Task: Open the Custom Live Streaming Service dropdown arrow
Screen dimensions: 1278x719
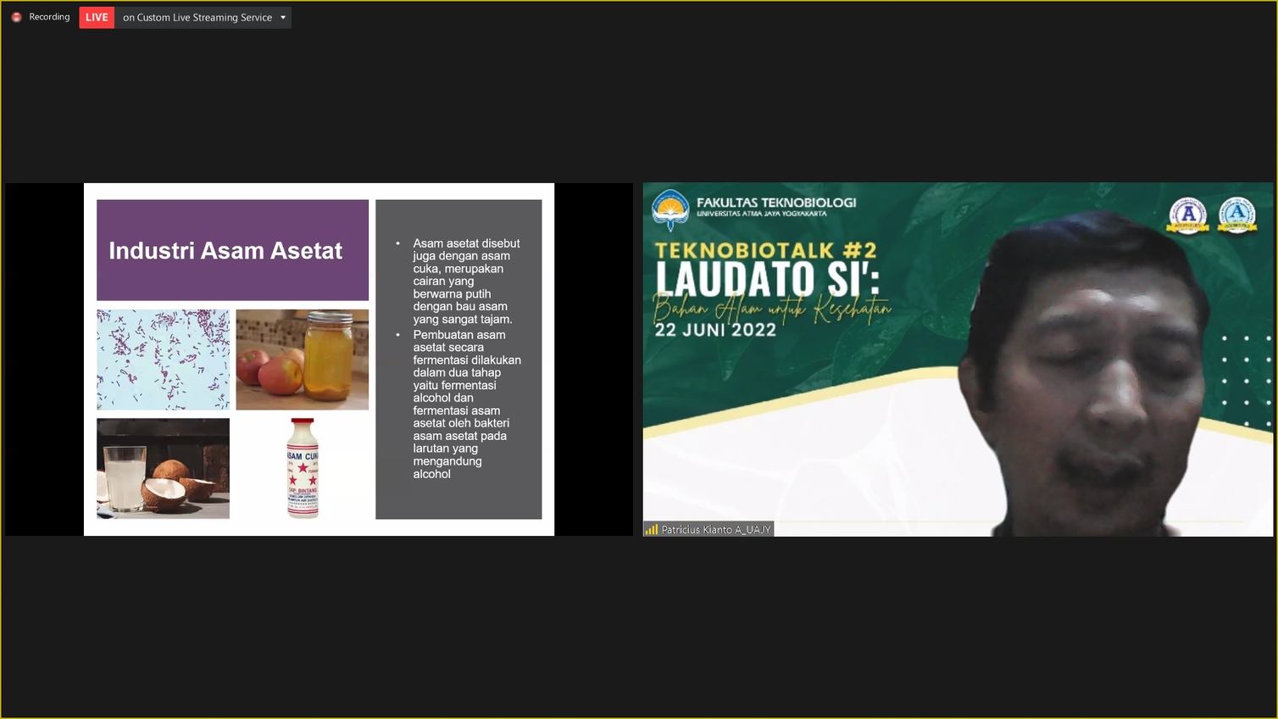Action: pyautogui.click(x=283, y=17)
